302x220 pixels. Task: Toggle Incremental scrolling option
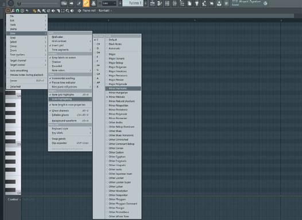point(70,78)
